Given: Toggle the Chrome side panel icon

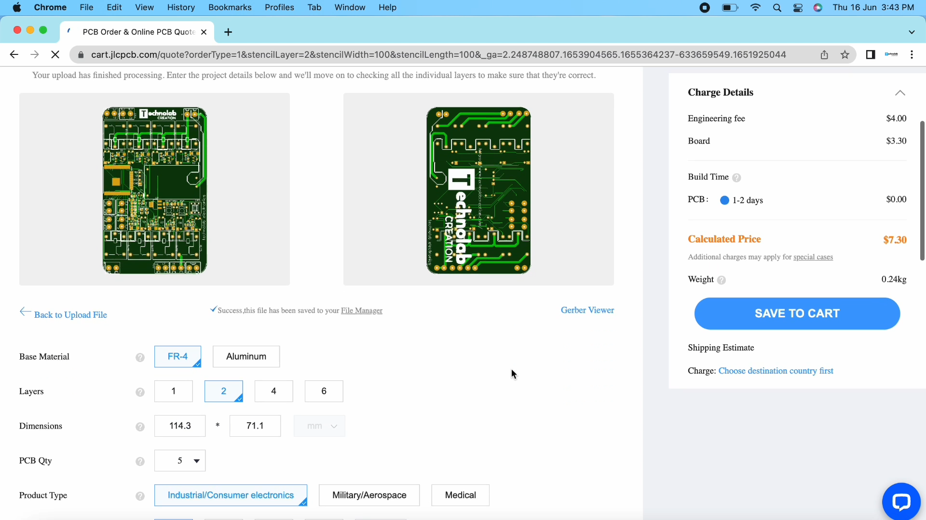Looking at the screenshot, I should click(x=871, y=54).
